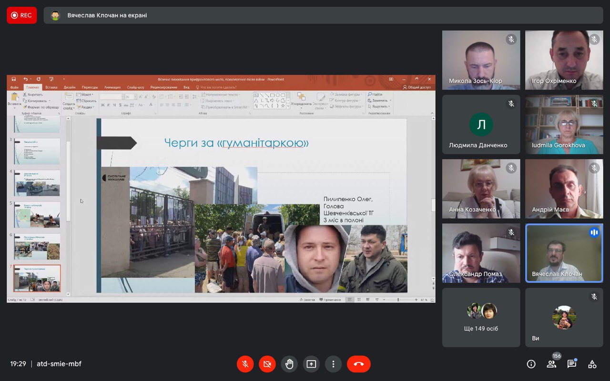The height and width of the screenshot is (381, 610).
Task: Open the Макет layout dropdown
Action: coord(86,94)
